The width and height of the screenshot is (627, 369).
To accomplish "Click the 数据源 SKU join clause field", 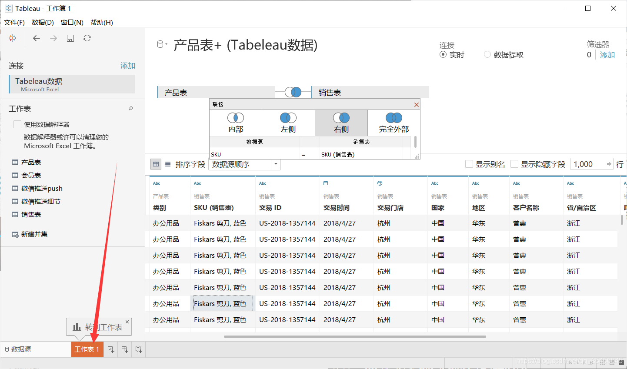I will pyautogui.click(x=254, y=154).
